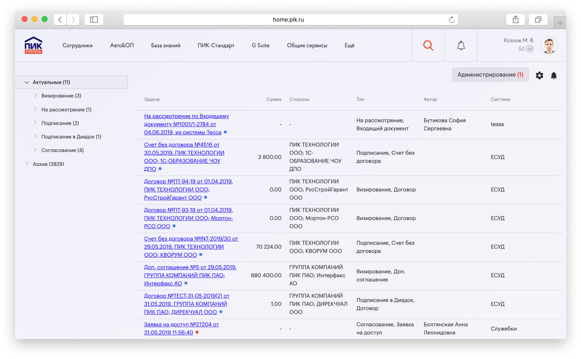The width and height of the screenshot is (581, 359).
Task: Click the Стороны column header
Action: click(299, 99)
